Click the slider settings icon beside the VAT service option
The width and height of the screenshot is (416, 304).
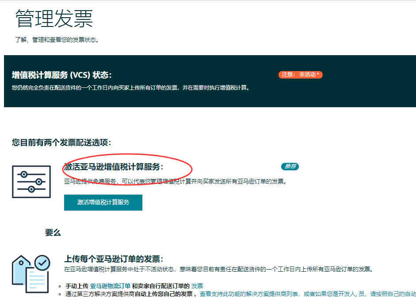click(31, 182)
